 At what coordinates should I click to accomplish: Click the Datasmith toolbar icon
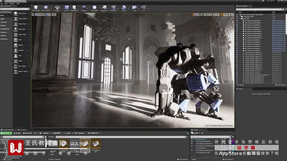coord(94,8)
